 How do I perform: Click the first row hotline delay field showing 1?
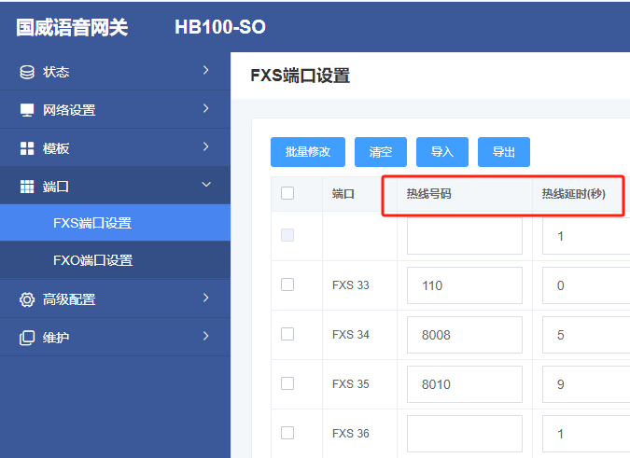tap(586, 236)
